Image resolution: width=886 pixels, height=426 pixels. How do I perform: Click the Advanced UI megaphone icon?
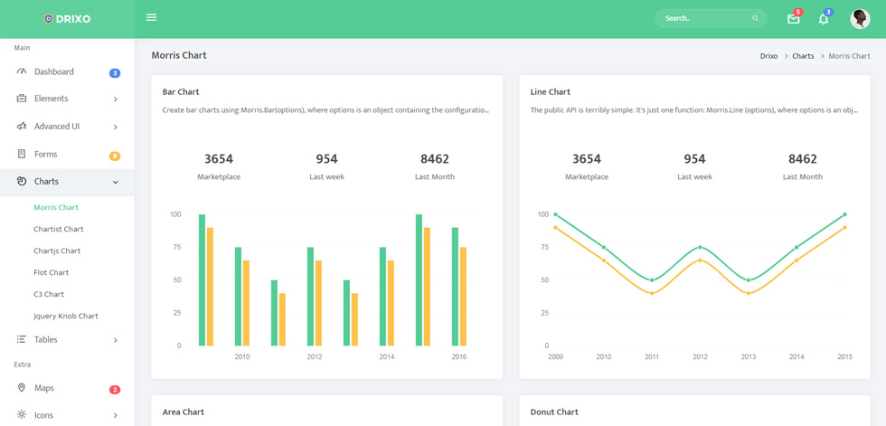(22, 126)
